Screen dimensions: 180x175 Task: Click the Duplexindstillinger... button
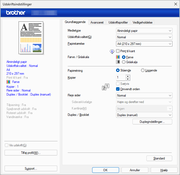[152, 122]
